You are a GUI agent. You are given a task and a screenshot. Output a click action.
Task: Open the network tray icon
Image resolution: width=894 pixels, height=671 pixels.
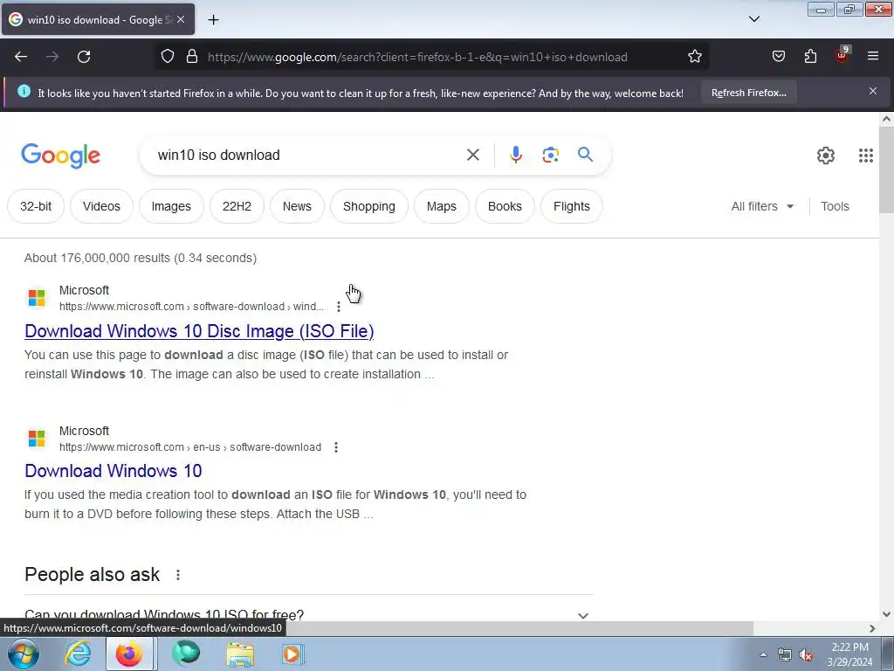pyautogui.click(x=785, y=655)
